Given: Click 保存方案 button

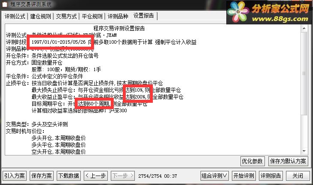Looking at the screenshot, I should click(x=42, y=176).
